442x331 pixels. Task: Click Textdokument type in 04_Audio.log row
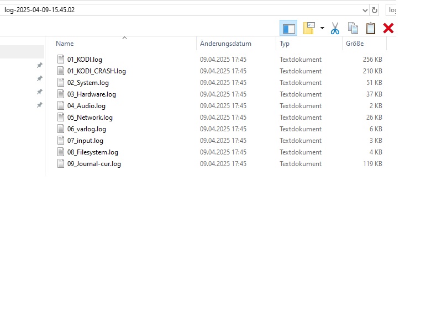tap(301, 106)
